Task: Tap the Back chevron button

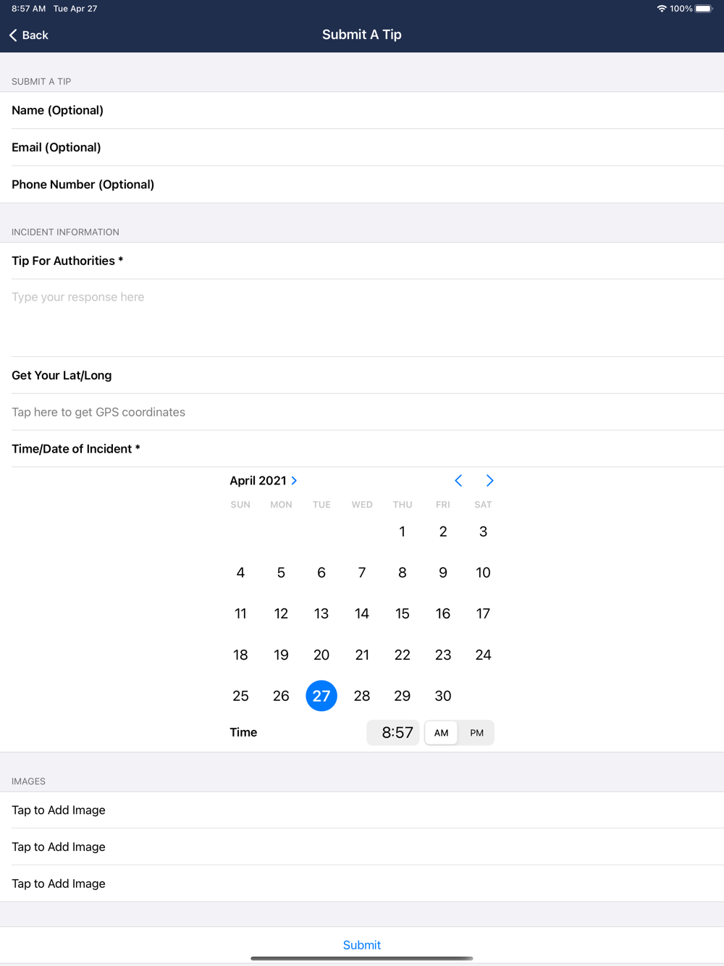Action: (29, 35)
